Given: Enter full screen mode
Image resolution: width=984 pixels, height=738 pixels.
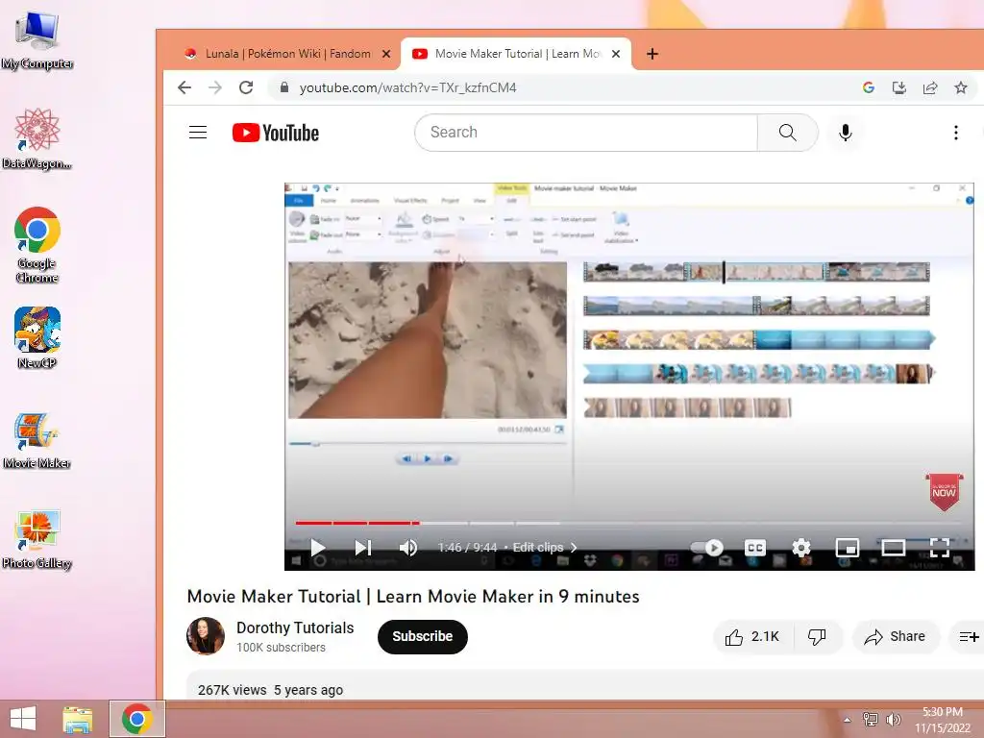Looking at the screenshot, I should (940, 548).
